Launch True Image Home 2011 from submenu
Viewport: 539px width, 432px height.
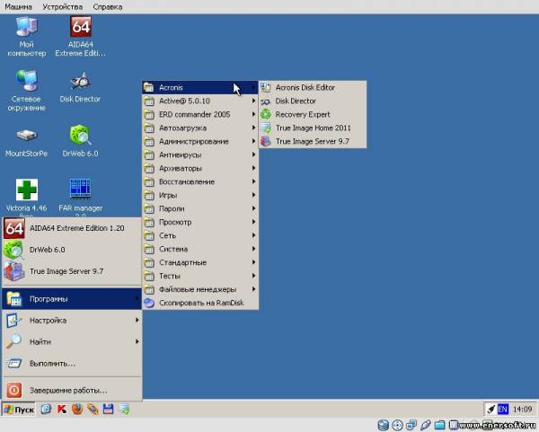click(313, 128)
